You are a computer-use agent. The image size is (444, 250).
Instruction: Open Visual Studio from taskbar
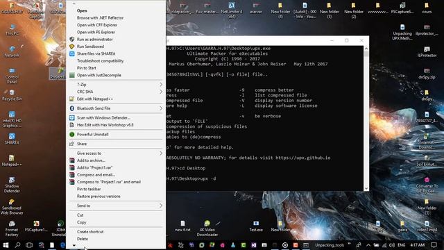click(x=254, y=245)
